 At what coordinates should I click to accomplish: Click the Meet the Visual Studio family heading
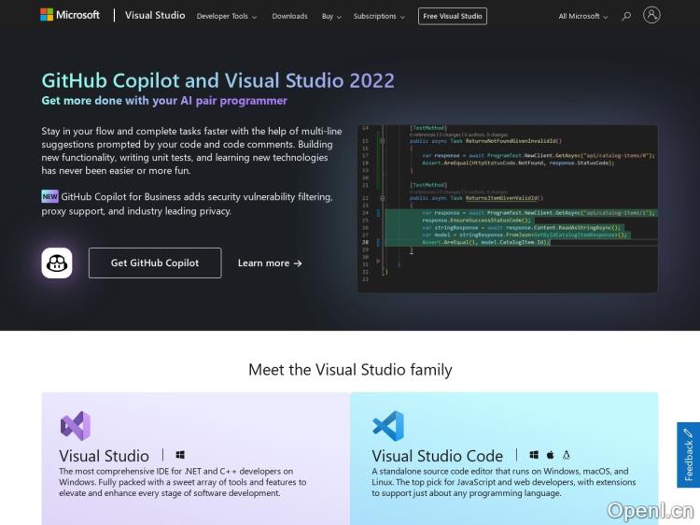(350, 370)
